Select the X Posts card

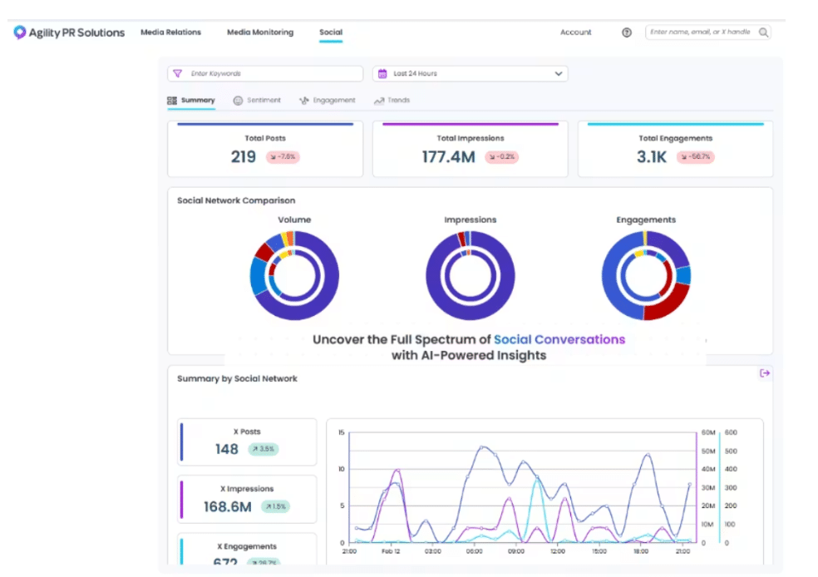[247, 441]
